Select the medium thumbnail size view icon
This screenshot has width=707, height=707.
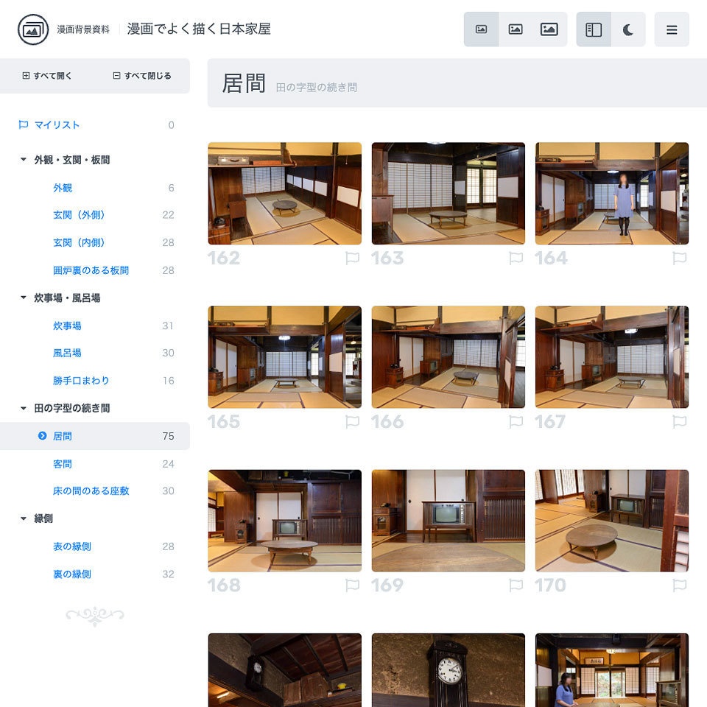tap(516, 29)
